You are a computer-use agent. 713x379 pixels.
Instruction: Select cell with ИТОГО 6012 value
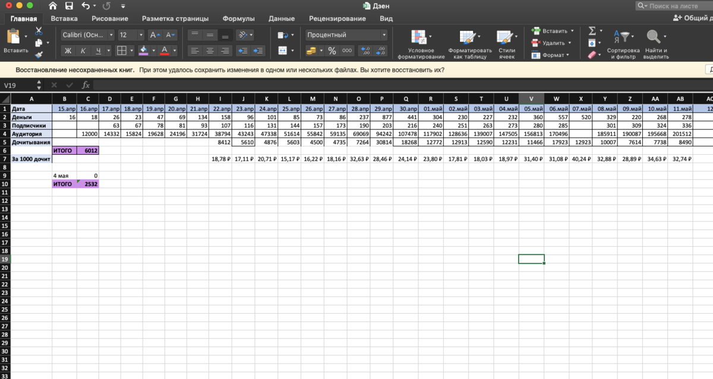click(x=88, y=151)
